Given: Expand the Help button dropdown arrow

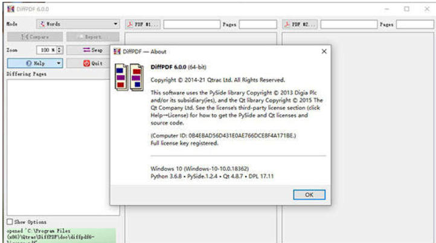Looking at the screenshot, I should (x=59, y=63).
